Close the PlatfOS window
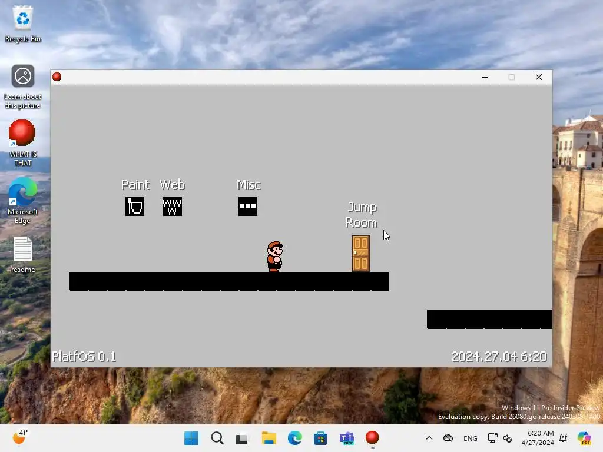 [x=539, y=77]
